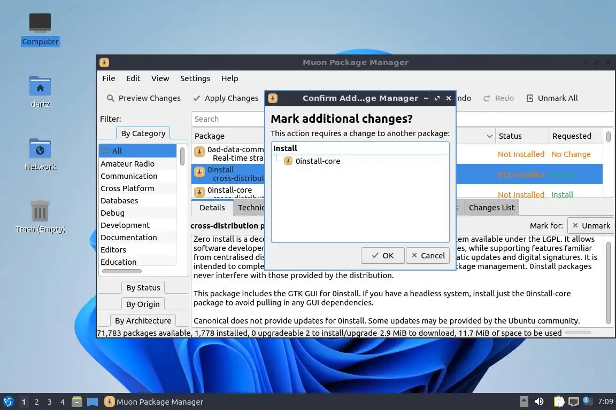Select the Development category
The height and width of the screenshot is (410, 616).
[x=138, y=225]
